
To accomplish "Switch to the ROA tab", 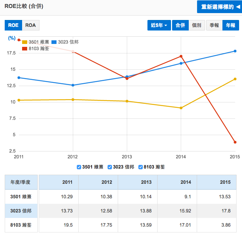I will point(30,25).
